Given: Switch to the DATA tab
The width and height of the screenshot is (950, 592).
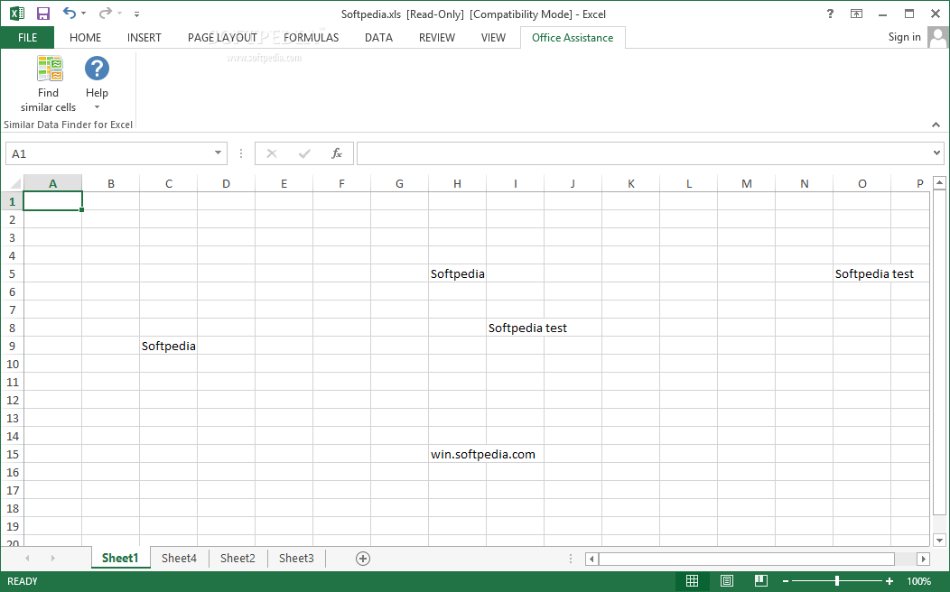Looking at the screenshot, I should tap(378, 38).
